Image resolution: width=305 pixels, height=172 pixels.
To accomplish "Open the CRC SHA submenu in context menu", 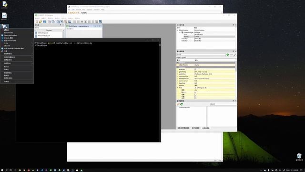I will (17, 46).
